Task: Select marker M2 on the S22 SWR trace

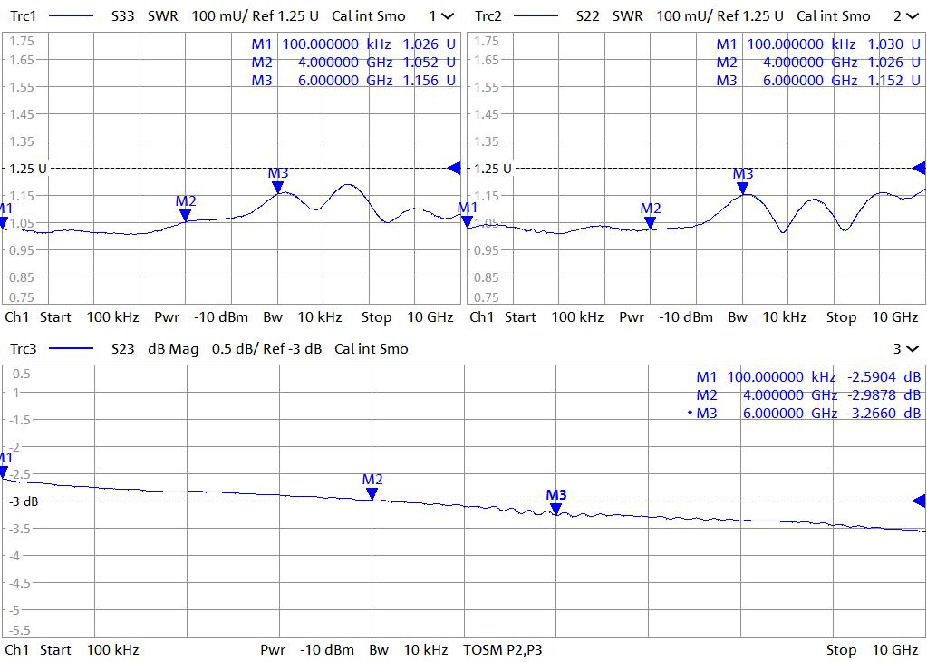Action: [x=650, y=222]
